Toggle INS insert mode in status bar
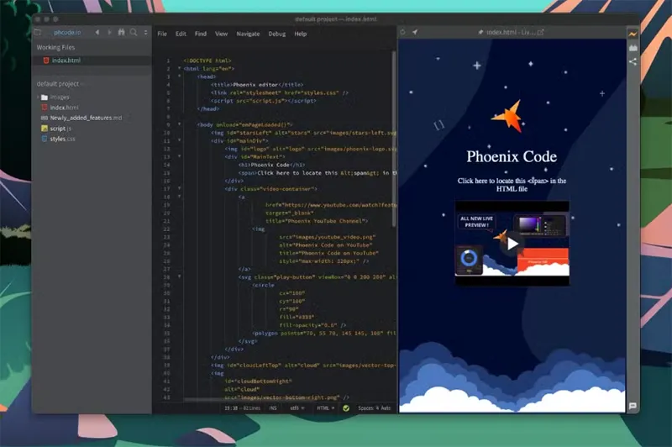The height and width of the screenshot is (447, 672). tap(274, 408)
